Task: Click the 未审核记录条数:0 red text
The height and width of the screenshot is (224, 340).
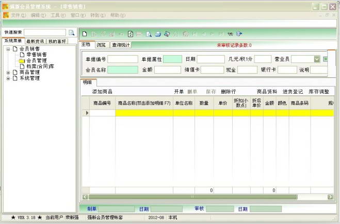Action: click(x=234, y=45)
